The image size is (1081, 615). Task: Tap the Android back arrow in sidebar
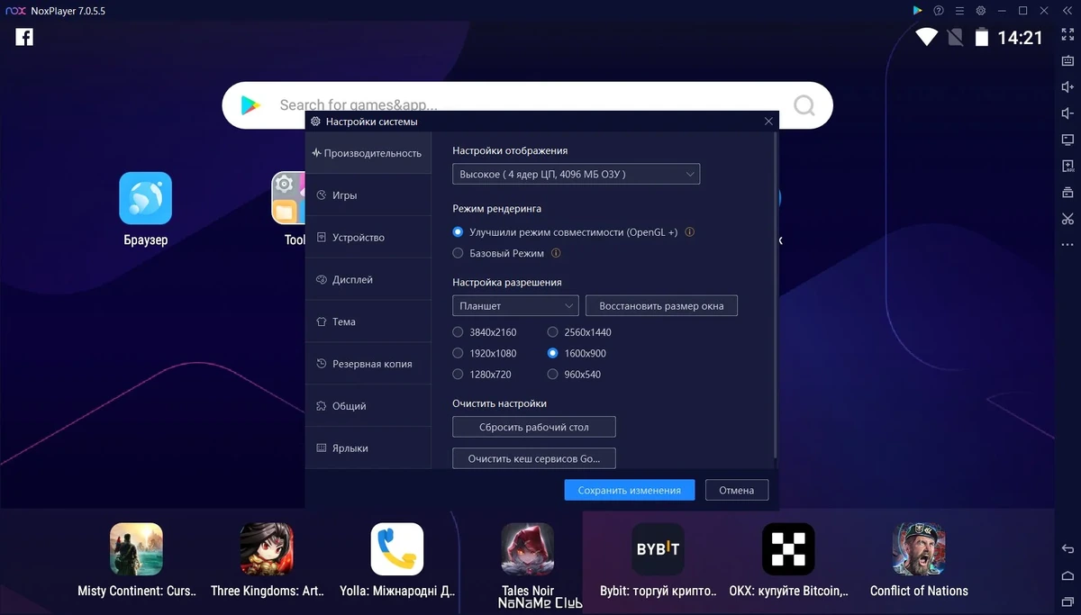(x=1067, y=549)
